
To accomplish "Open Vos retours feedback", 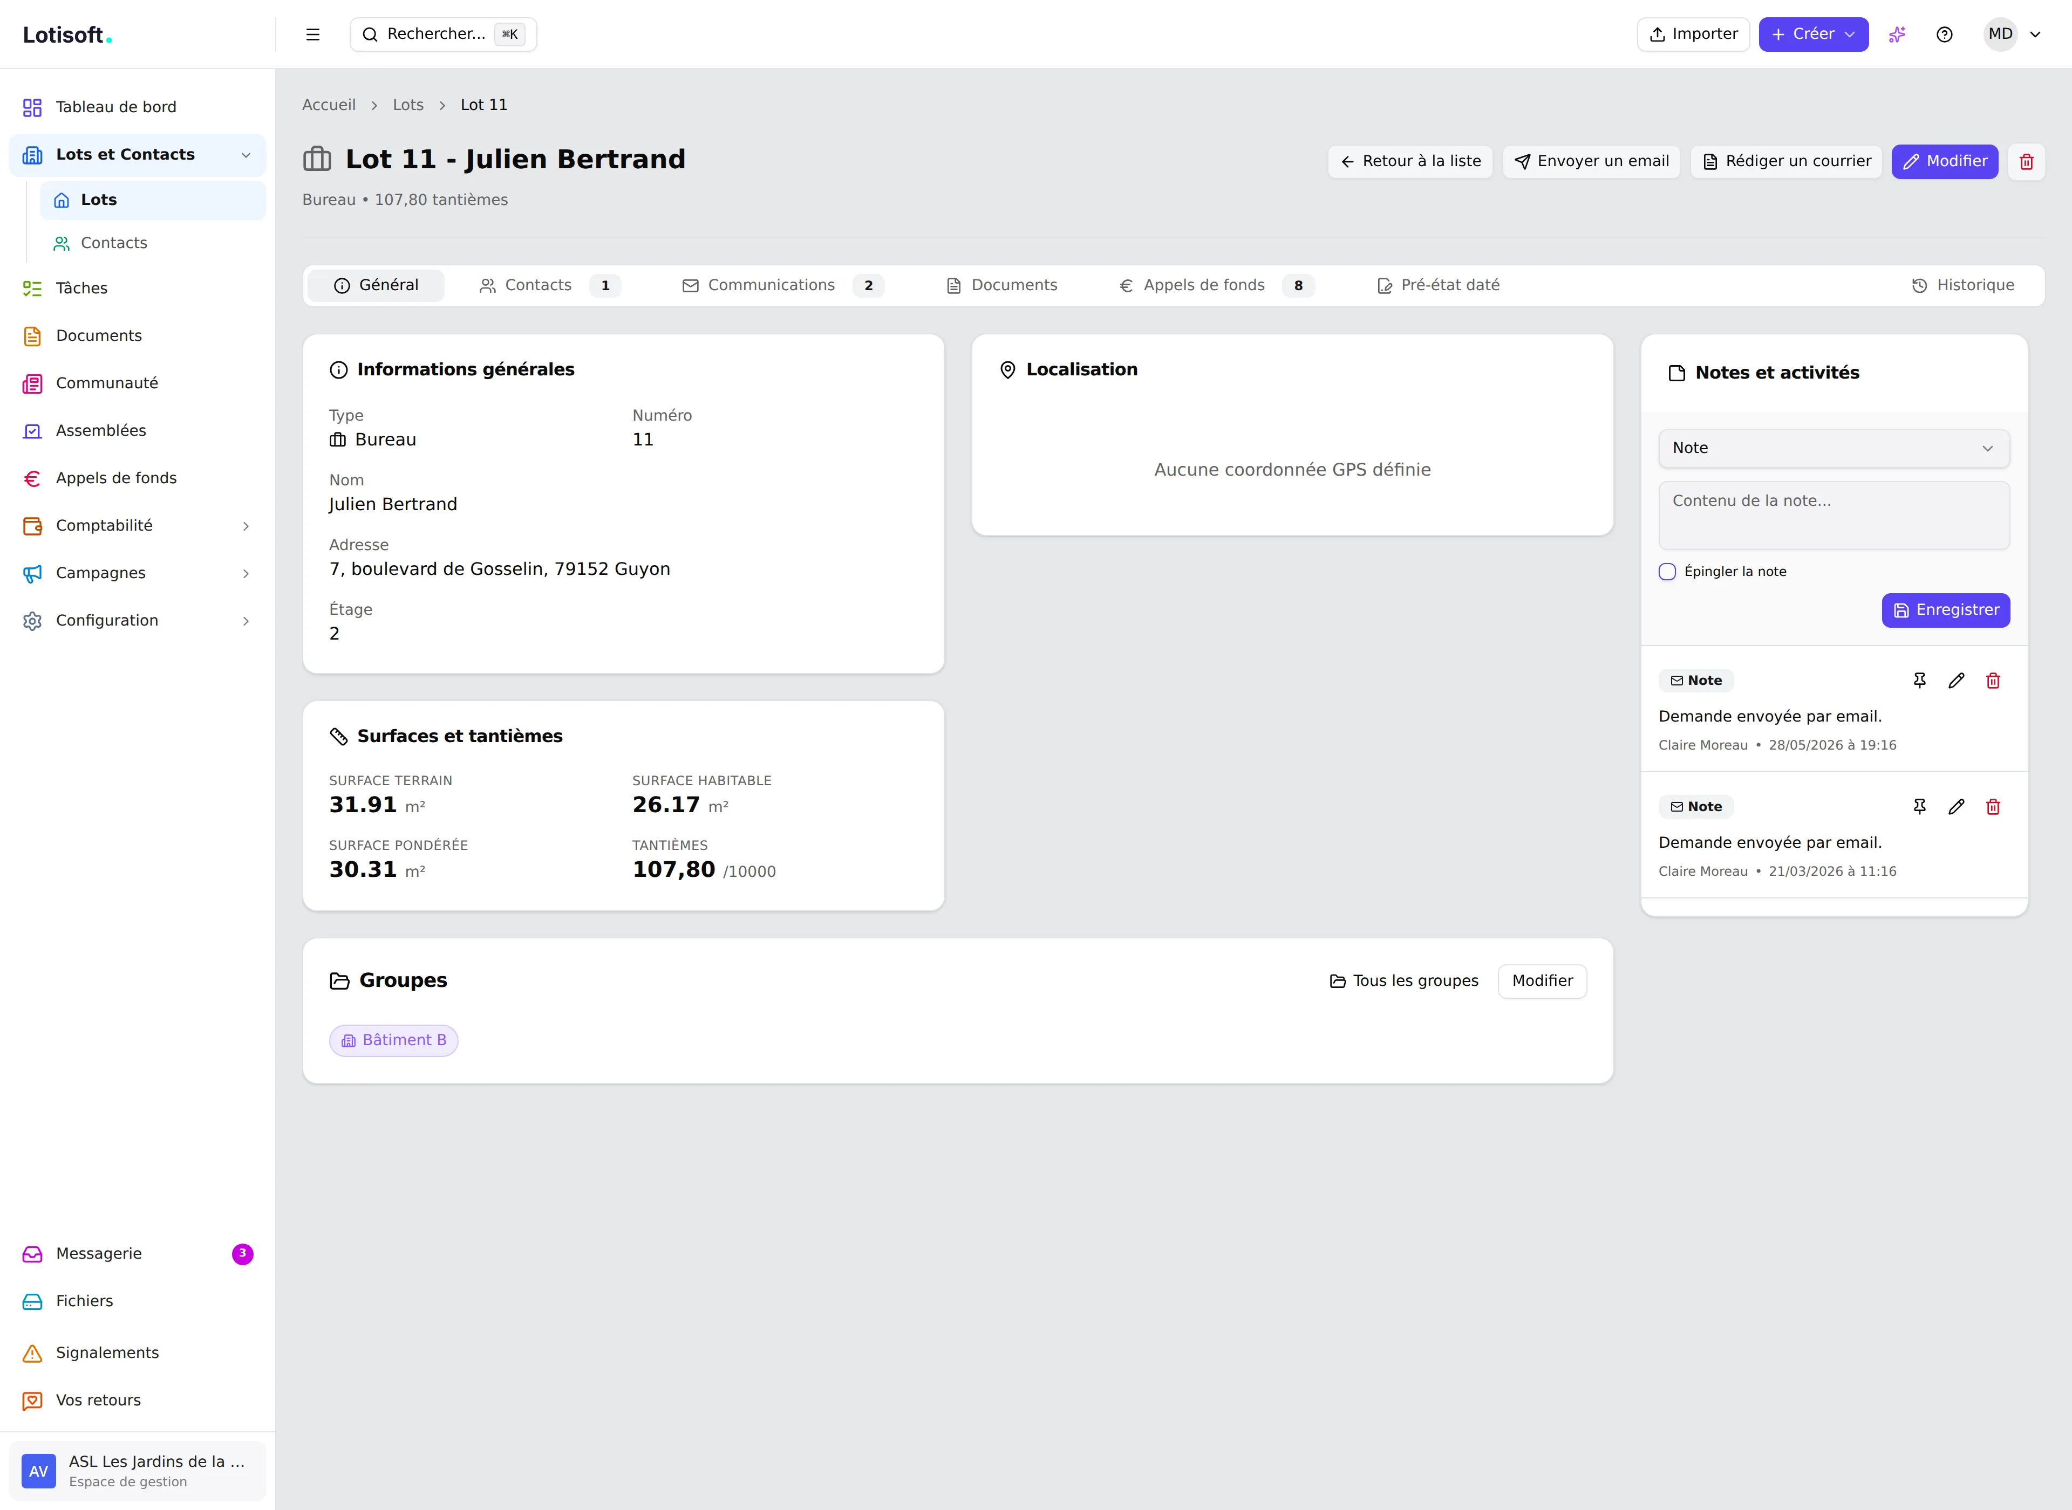I will click(x=137, y=1401).
